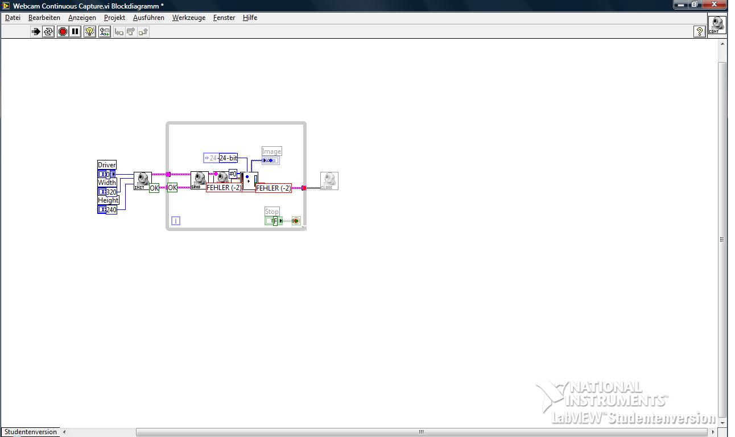Screen dimensions: 735x437
Task: Select the grayed-out Webcam CLOSE node
Action: 329,181
